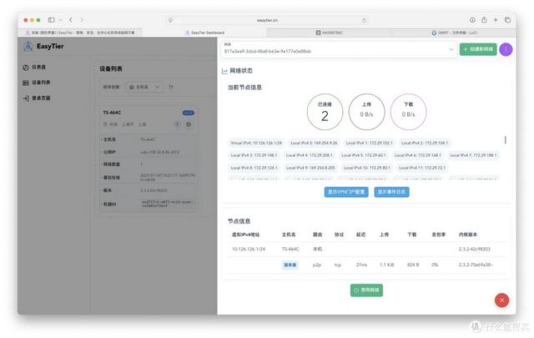Select the Local IPv4 9 address chip
534x338 pixels.
[x=310, y=168]
